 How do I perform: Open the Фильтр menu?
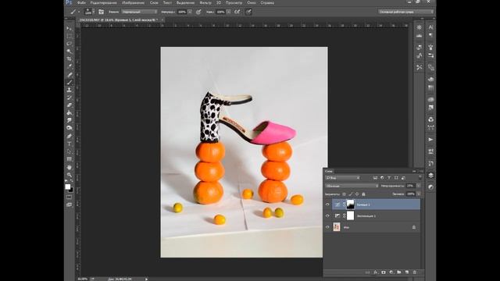[x=205, y=2]
